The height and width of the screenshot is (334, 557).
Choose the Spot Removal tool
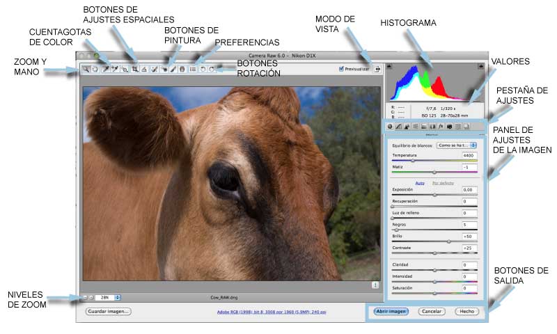154,69
